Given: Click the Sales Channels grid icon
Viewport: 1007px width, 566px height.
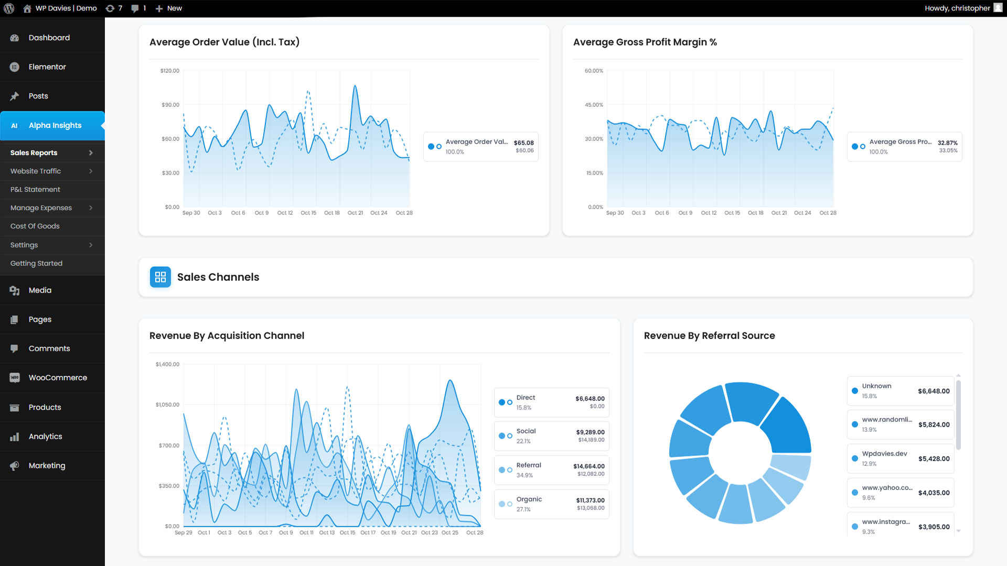Looking at the screenshot, I should click(x=160, y=277).
